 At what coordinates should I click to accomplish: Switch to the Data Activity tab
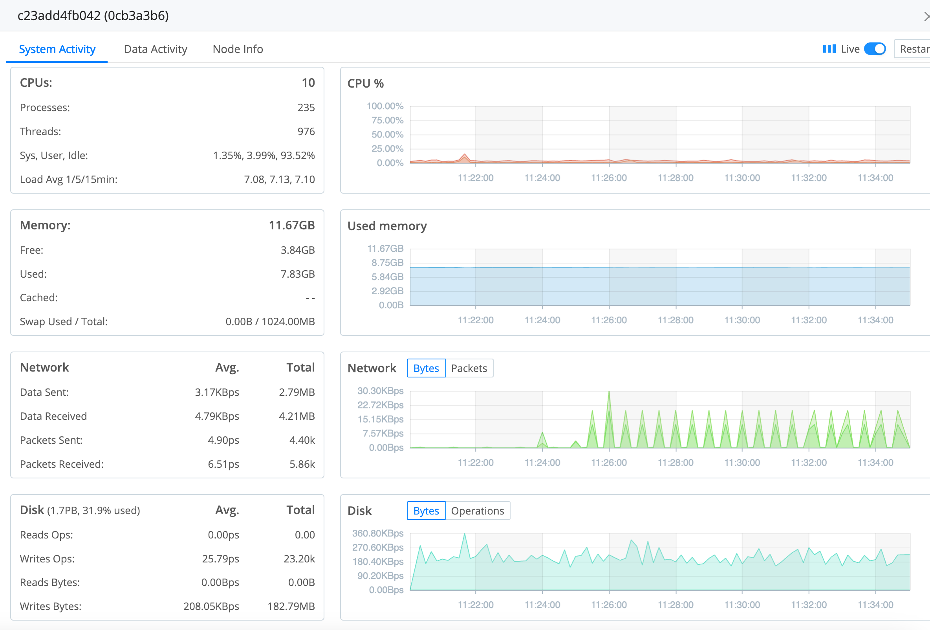pos(156,49)
